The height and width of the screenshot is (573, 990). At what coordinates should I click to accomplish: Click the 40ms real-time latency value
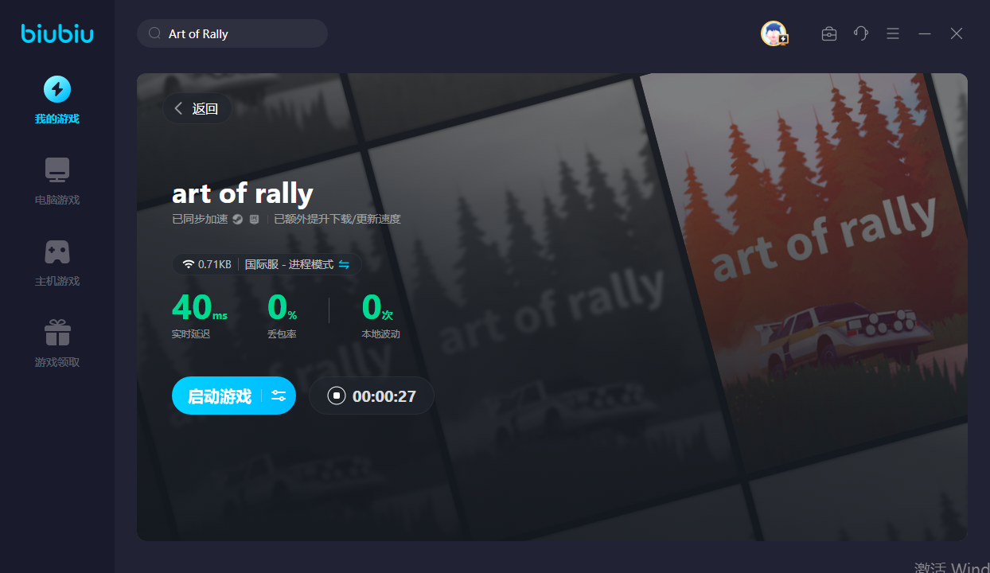[199, 306]
